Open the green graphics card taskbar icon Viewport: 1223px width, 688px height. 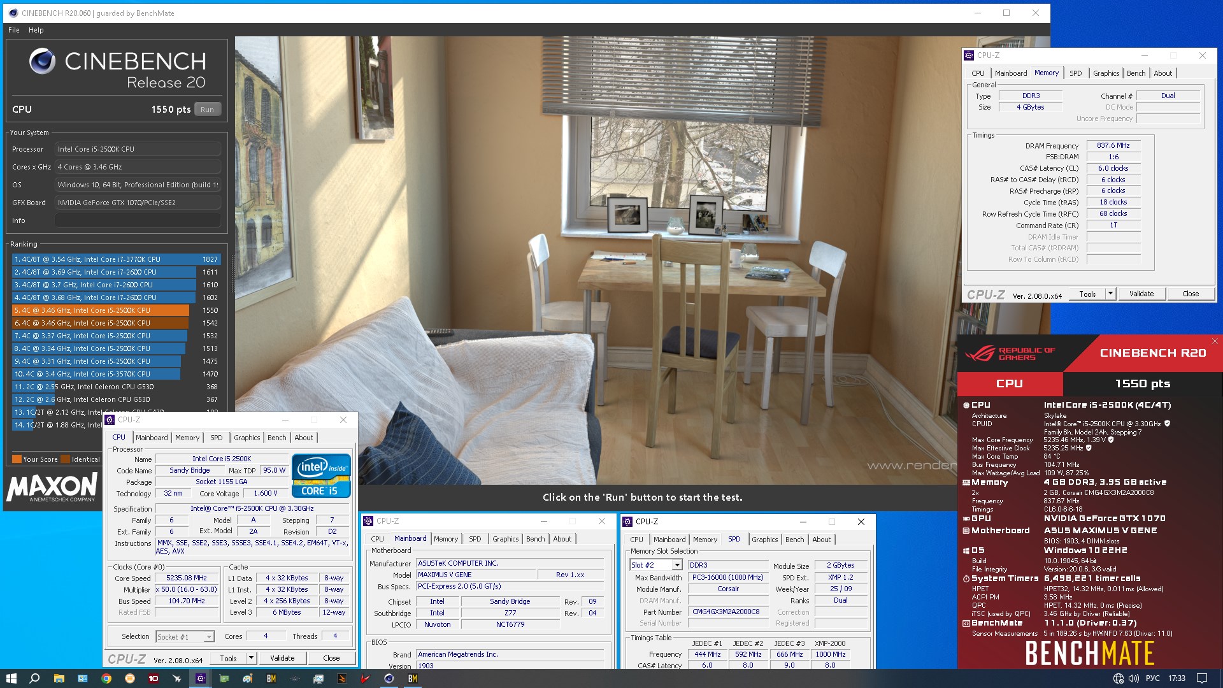(224, 678)
